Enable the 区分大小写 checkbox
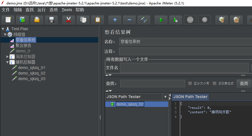Screen dimensions: 252x136 click(190, 83)
